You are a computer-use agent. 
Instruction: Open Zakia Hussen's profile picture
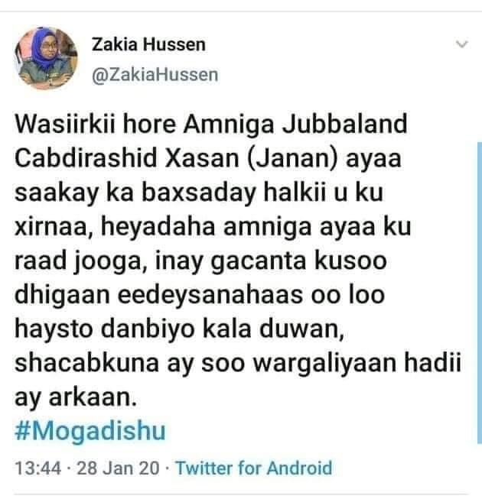point(47,58)
